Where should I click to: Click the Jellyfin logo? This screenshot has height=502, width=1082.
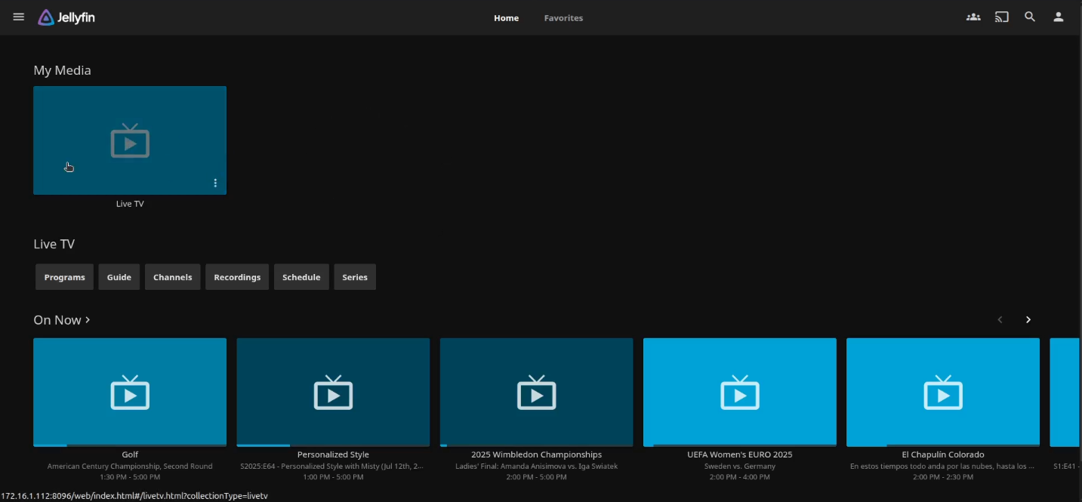click(x=66, y=17)
